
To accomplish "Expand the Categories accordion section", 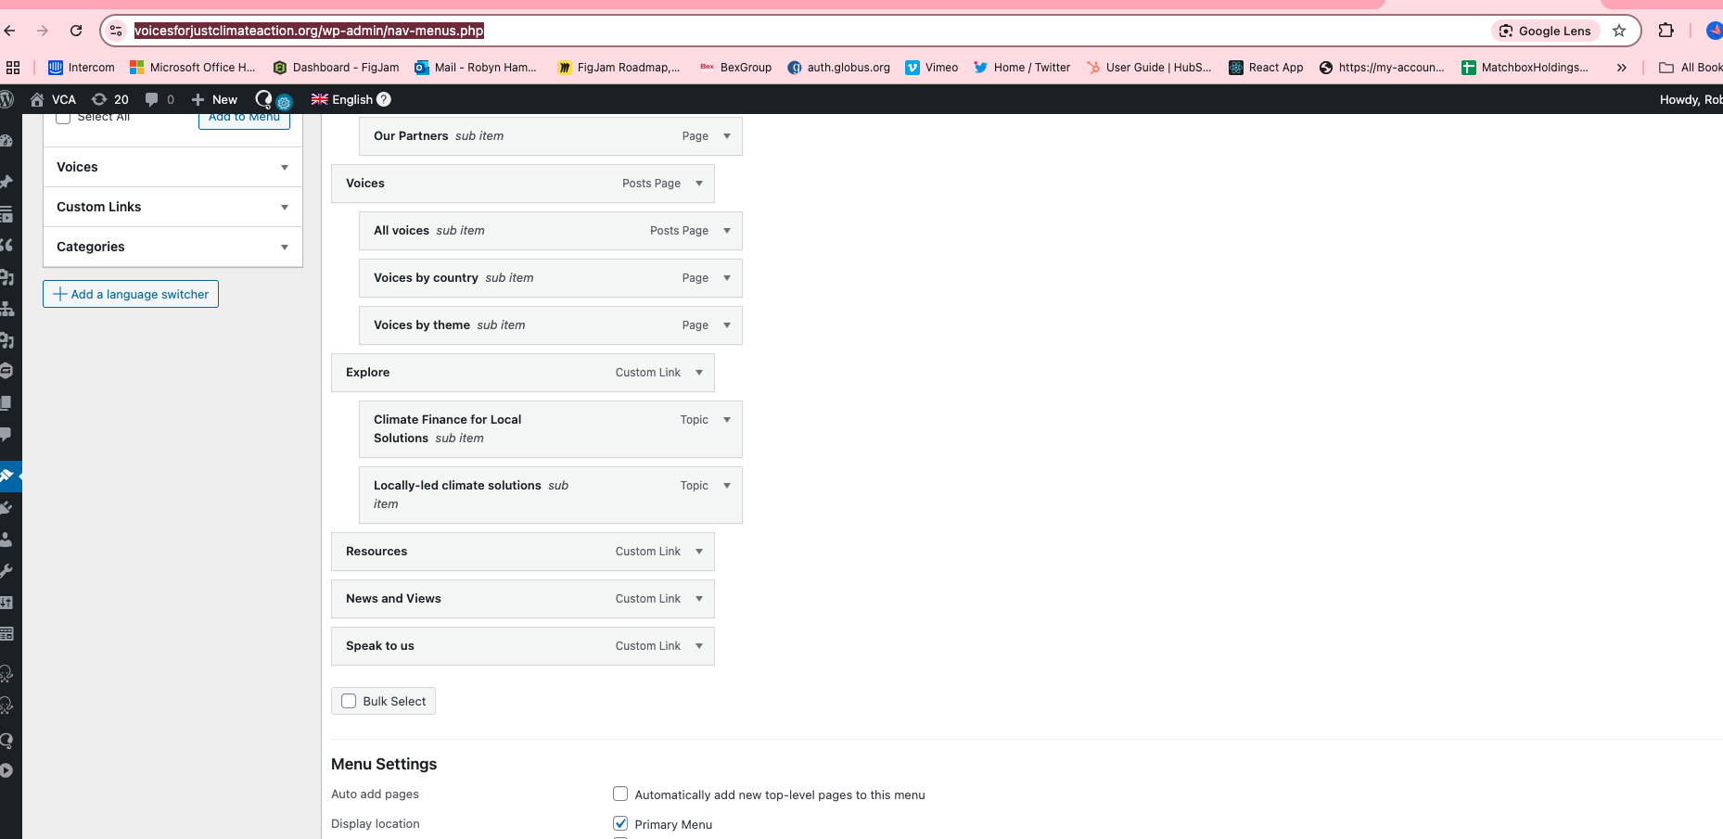I will [x=284, y=247].
